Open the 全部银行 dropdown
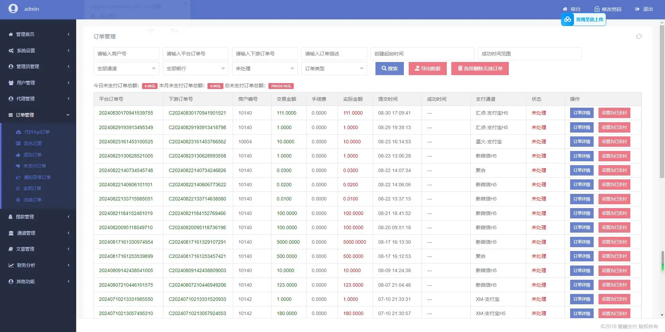Image resolution: width=665 pixels, height=332 pixels. pyautogui.click(x=195, y=69)
